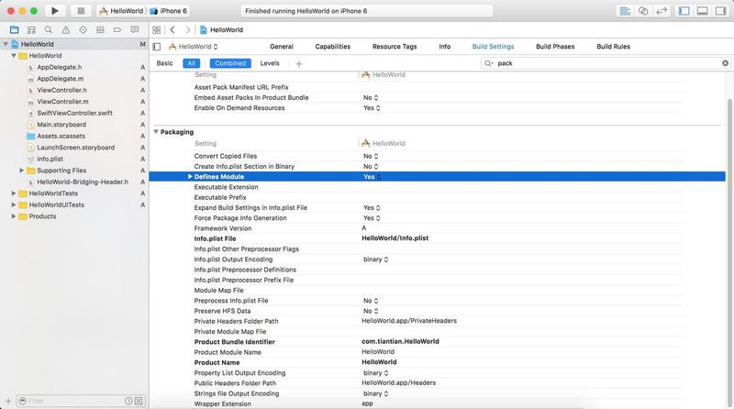Select Levels settings view
This screenshot has height=409, width=734.
tap(270, 63)
